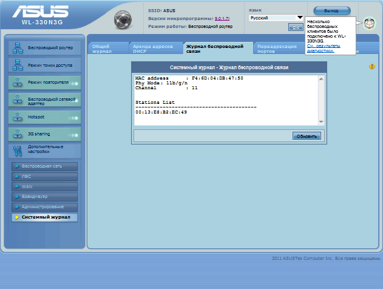Select Режим точки доступа mode icon
The image size is (383, 289).
[18, 64]
